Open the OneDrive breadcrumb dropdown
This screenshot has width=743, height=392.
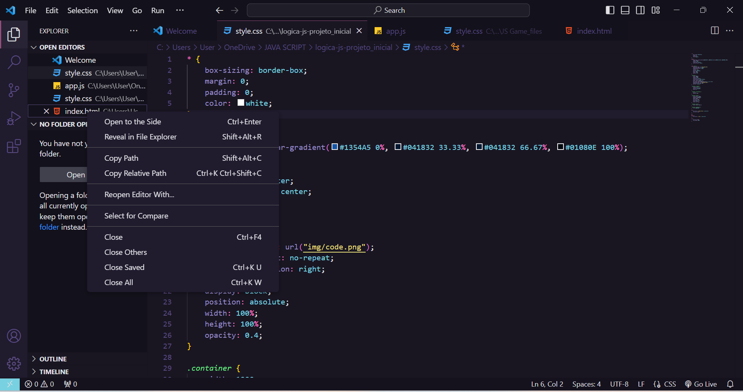click(240, 47)
